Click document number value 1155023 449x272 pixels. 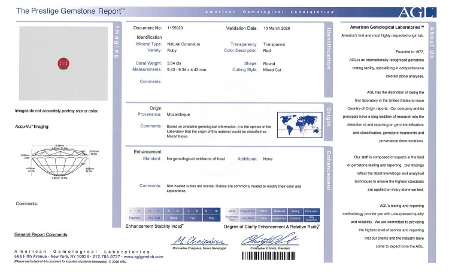coord(175,28)
